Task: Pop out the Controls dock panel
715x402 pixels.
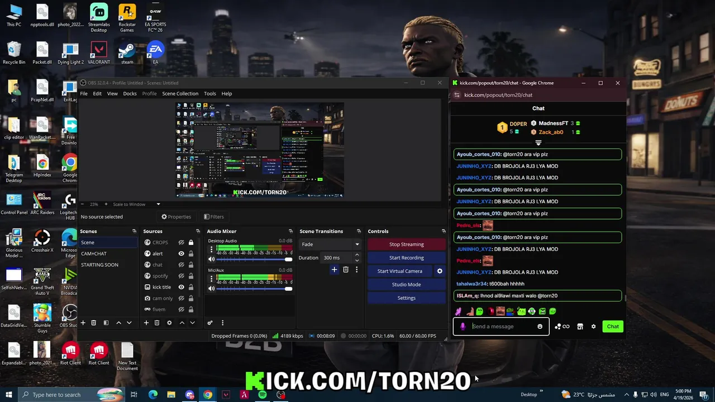Action: (x=444, y=231)
